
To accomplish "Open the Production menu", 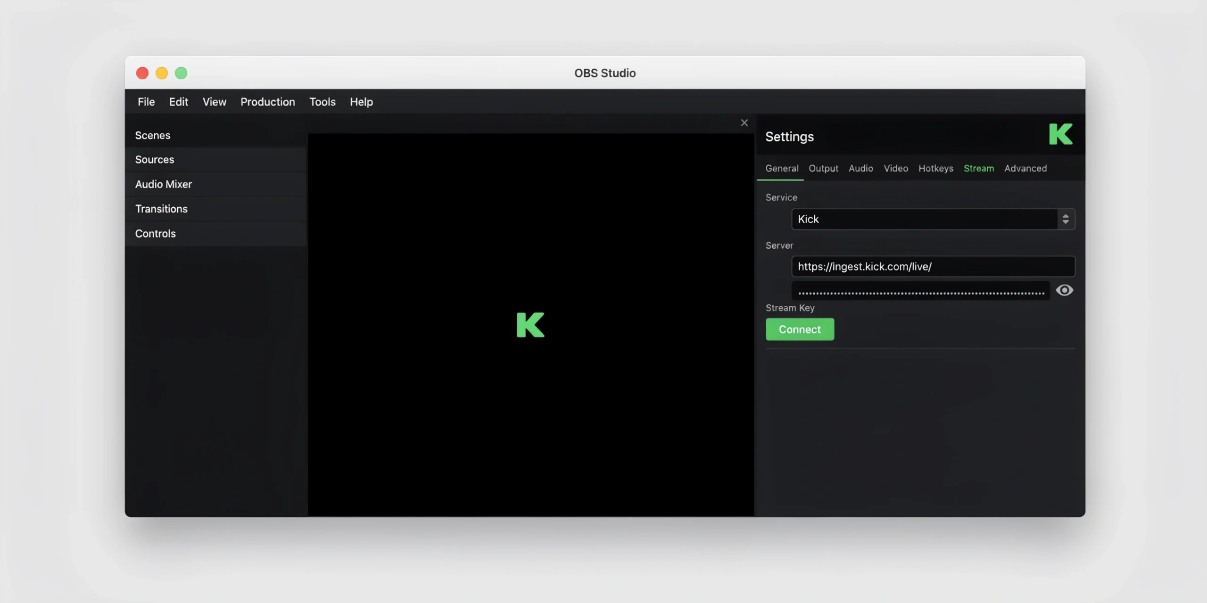I will point(268,102).
